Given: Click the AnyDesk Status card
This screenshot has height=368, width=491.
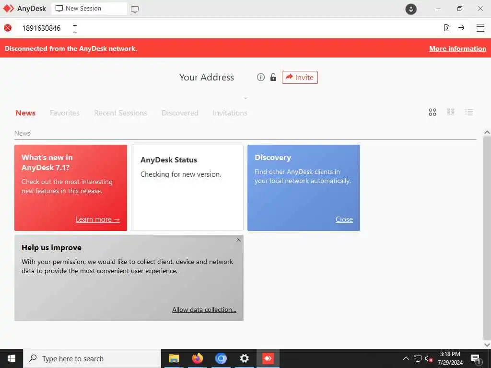Looking at the screenshot, I should pyautogui.click(x=187, y=188).
